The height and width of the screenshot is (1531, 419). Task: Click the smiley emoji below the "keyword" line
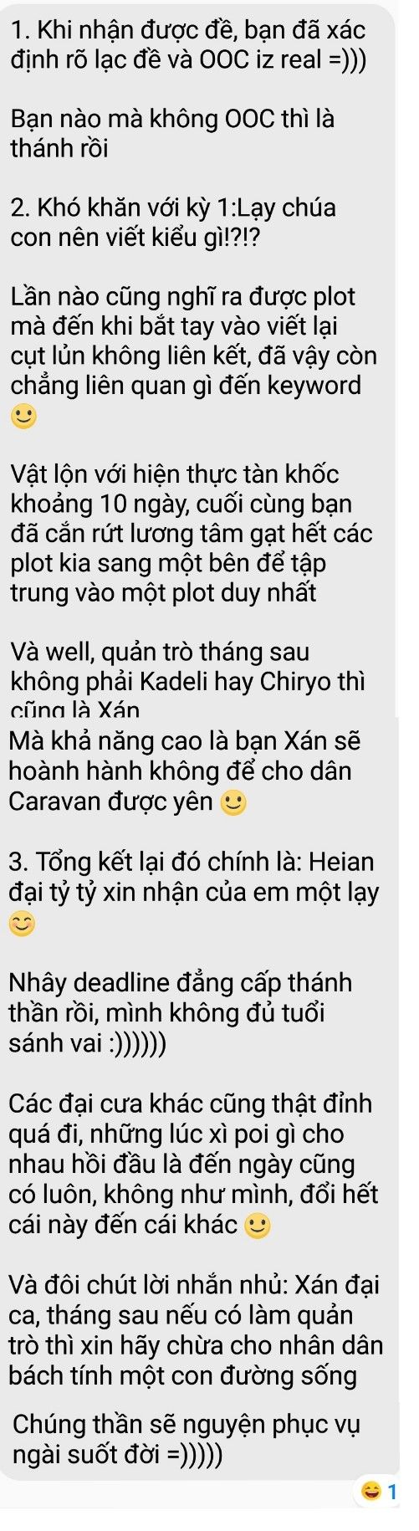[23, 416]
